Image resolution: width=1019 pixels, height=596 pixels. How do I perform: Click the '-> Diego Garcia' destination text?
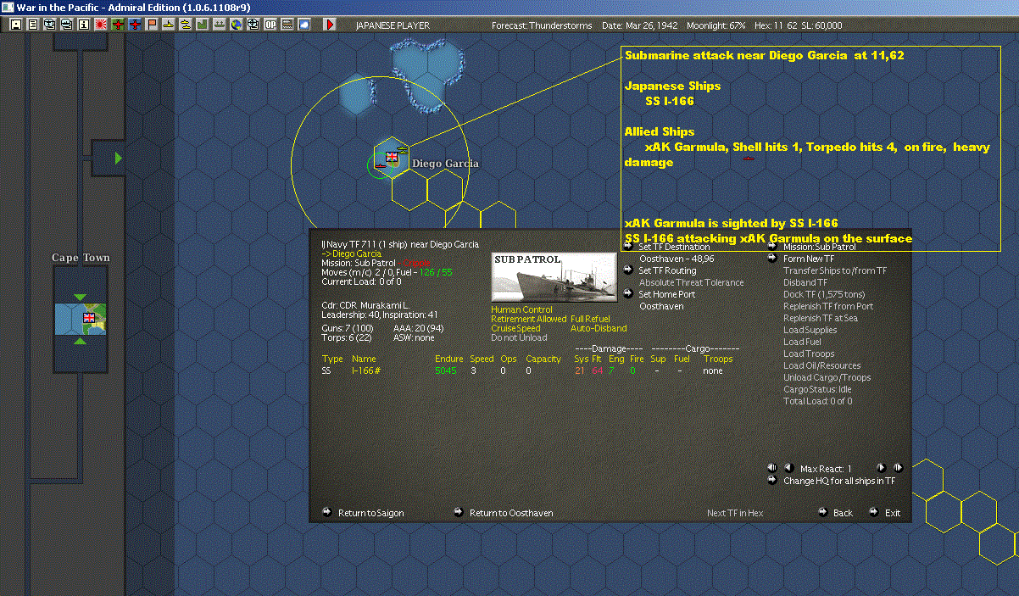pos(351,253)
